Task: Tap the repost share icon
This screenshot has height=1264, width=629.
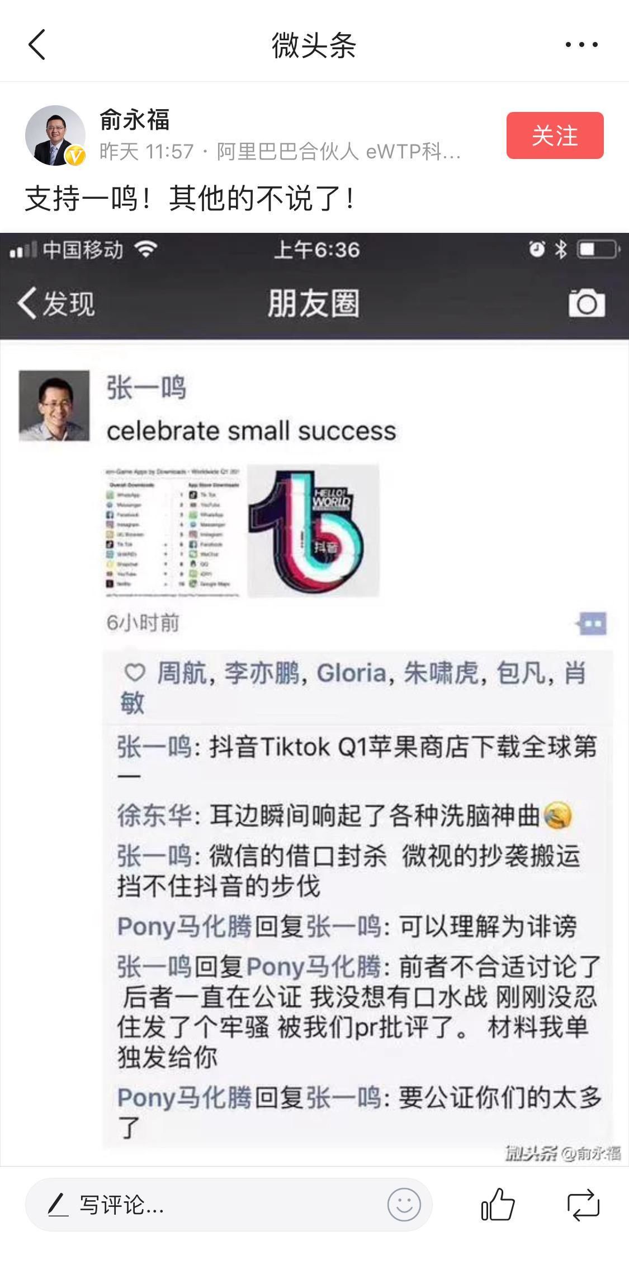Action: (583, 1204)
